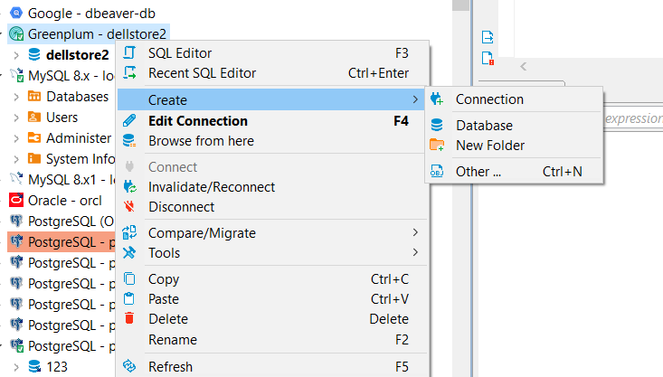
Task: Select the MySQL 8.x connection
Action: pos(71,76)
